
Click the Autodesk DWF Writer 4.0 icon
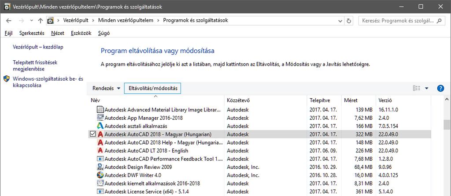coord(100,175)
